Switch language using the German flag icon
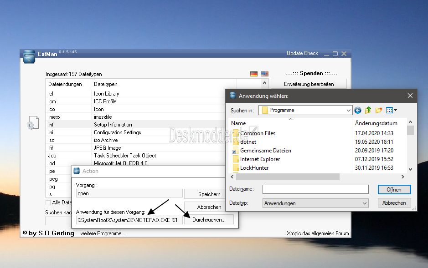This screenshot has width=428, height=268. [253, 73]
